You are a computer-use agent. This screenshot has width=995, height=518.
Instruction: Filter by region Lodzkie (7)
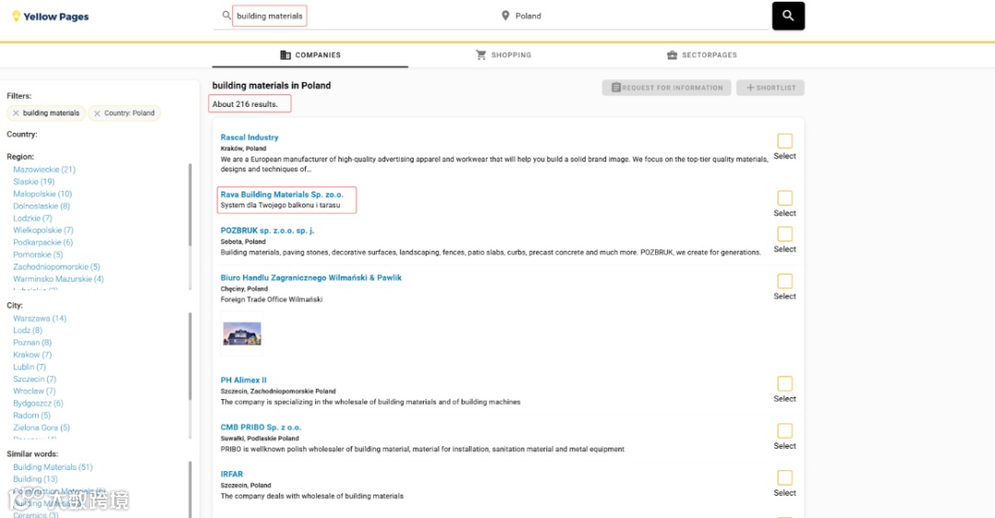(x=32, y=218)
